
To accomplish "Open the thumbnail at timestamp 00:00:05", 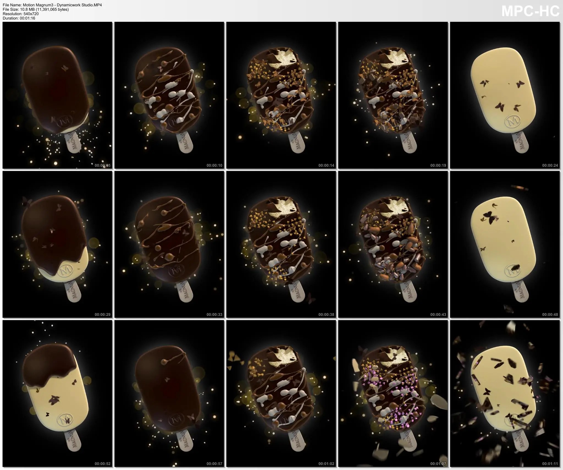I will click(x=57, y=96).
